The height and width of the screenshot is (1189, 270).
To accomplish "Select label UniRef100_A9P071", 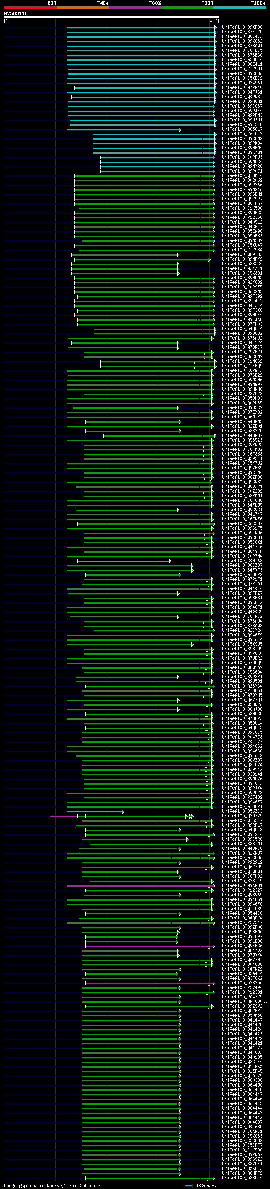I will (242, 171).
